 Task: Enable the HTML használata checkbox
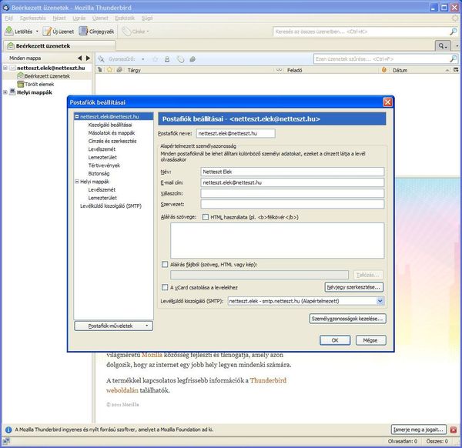(x=206, y=218)
